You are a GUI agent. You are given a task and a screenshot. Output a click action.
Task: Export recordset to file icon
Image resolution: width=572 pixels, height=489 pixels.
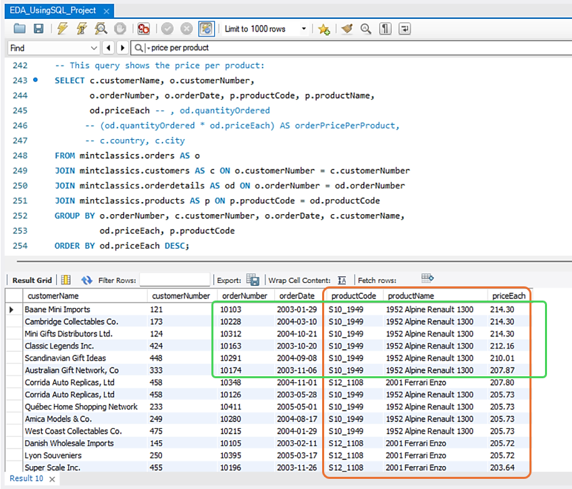click(x=253, y=280)
